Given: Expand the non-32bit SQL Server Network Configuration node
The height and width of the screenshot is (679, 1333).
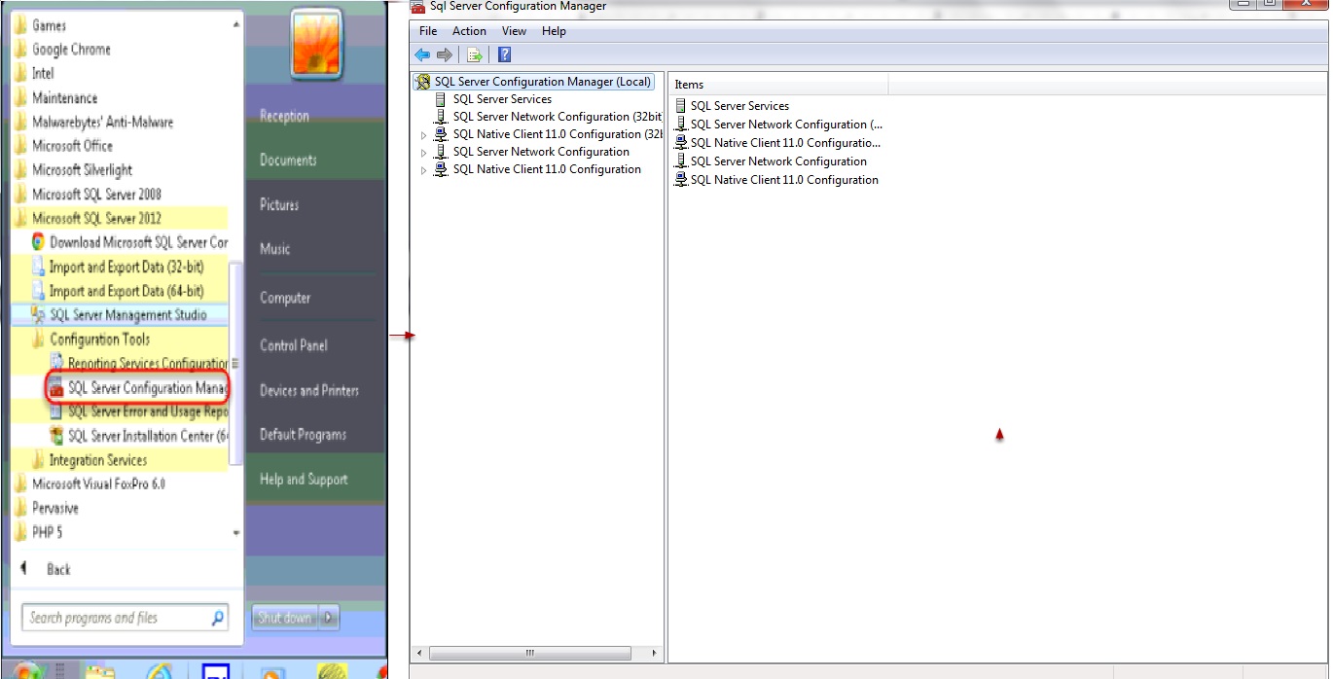Looking at the screenshot, I should (x=423, y=153).
